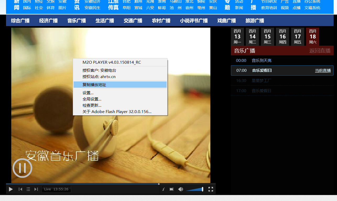Viewport: 337px width, 201px height.
Task: Click 当前直播 link
Action: tap(323, 70)
